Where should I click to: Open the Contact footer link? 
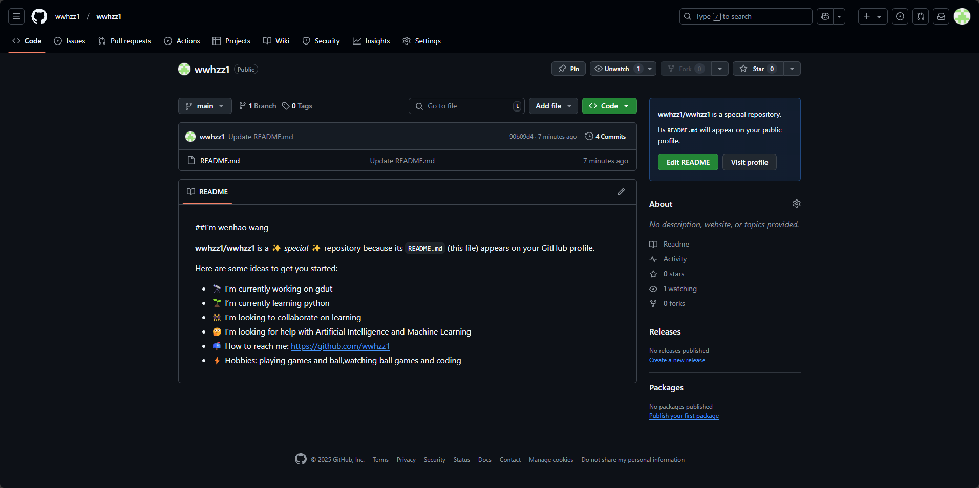coord(510,460)
